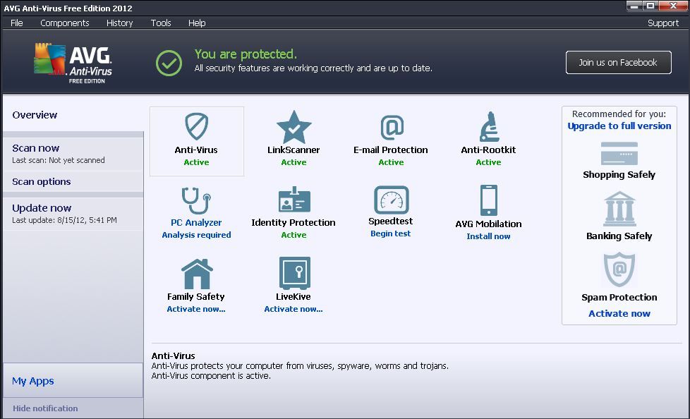Click the AVG Mobilation label
This screenshot has width=690, height=419.
tap(488, 224)
